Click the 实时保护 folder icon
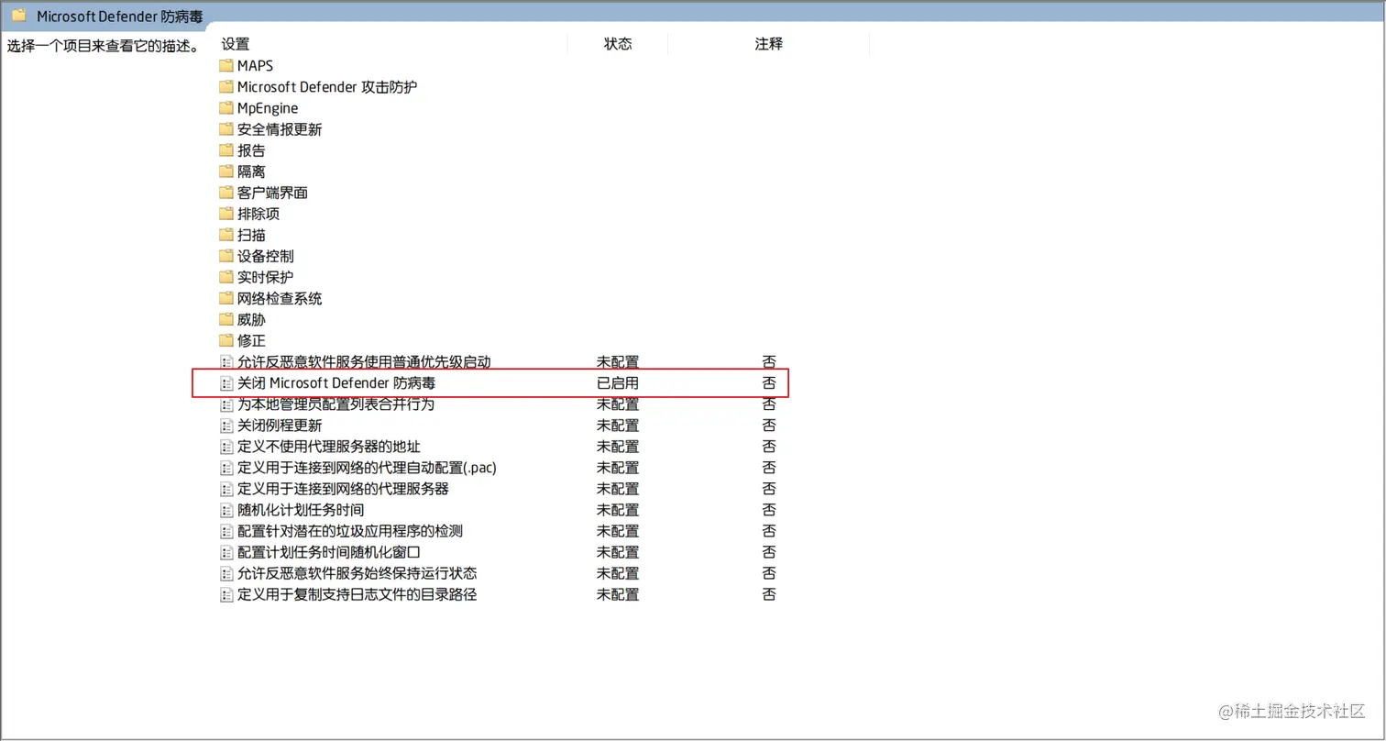Viewport: 1386px width, 741px height. (x=226, y=276)
